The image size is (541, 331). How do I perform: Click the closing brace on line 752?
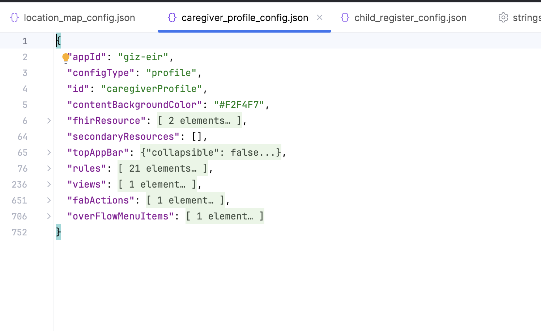tap(58, 232)
